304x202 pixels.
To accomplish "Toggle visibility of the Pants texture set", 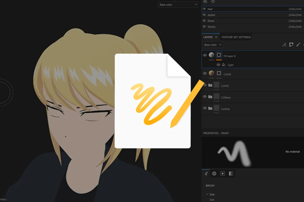I will coord(204,21).
